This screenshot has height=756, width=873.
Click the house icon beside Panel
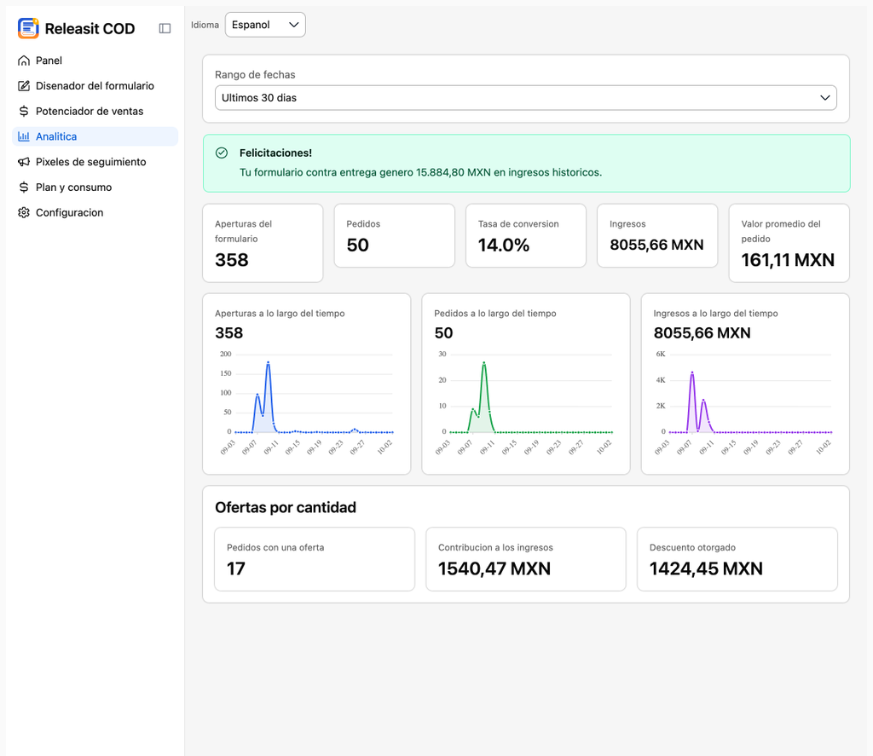[23, 61]
